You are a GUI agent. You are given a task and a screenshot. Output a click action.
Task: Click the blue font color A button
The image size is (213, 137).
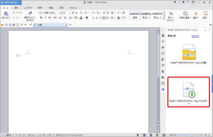click(x=81, y=18)
